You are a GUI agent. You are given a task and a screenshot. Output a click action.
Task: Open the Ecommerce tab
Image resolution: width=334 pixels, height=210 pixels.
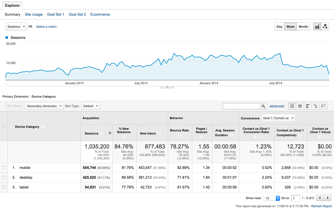[x=100, y=15]
